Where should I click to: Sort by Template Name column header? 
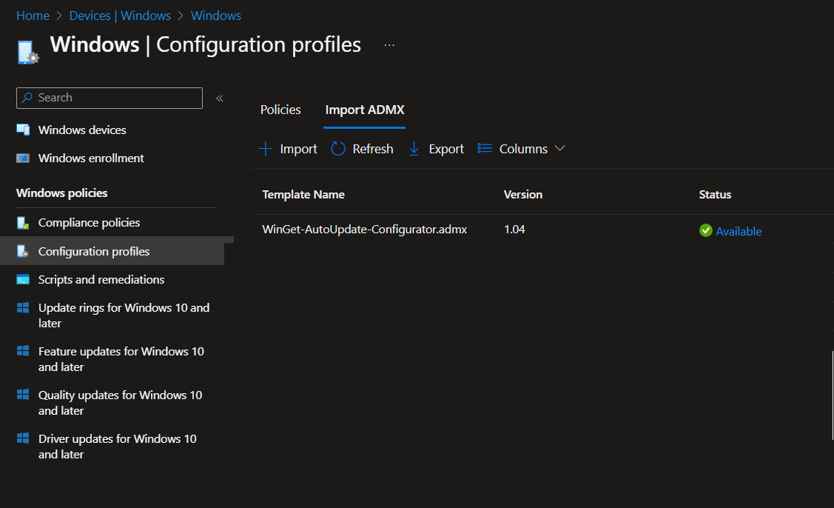[x=303, y=195]
